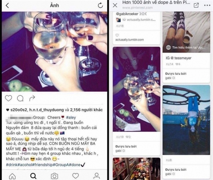
Task: Open the Tìm hiểu thêm tại globe link
Action: coord(186,48)
